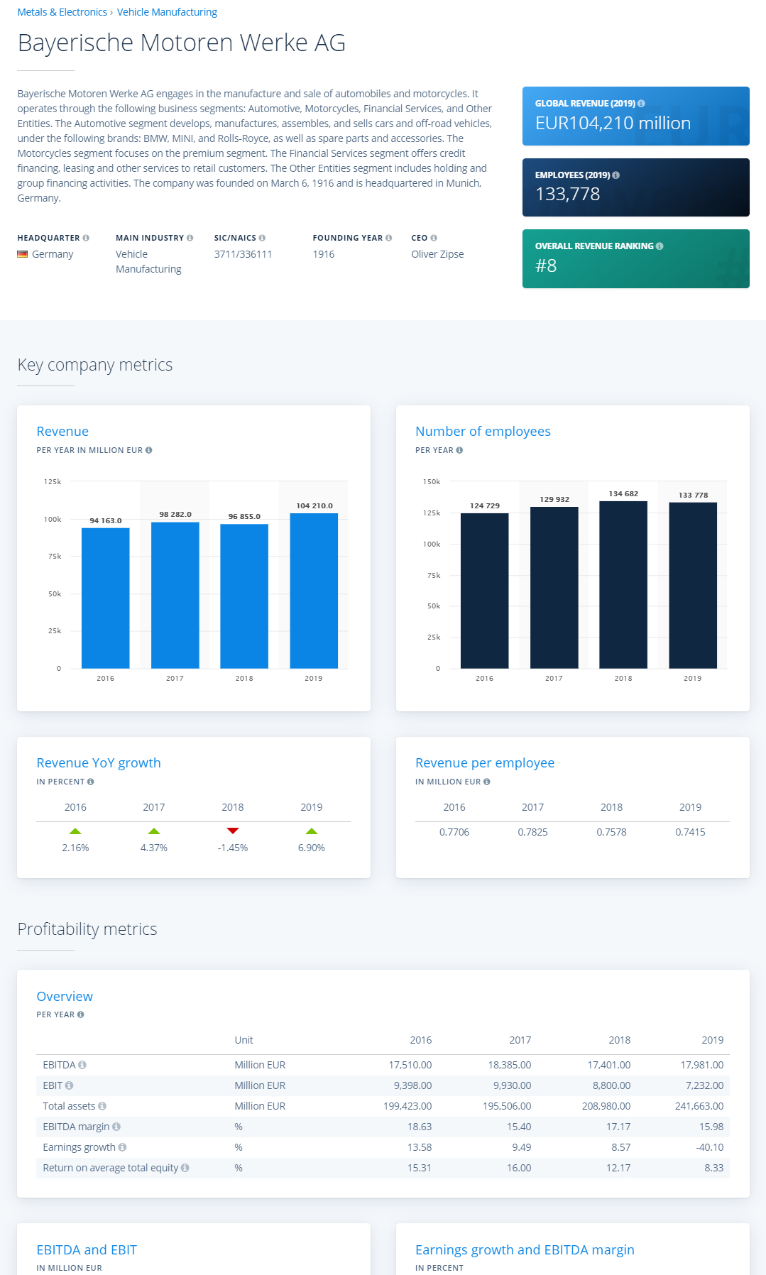The width and height of the screenshot is (766, 1275).
Task: Click info icon beside In Percent under Revenue YoY
Action: point(90,782)
